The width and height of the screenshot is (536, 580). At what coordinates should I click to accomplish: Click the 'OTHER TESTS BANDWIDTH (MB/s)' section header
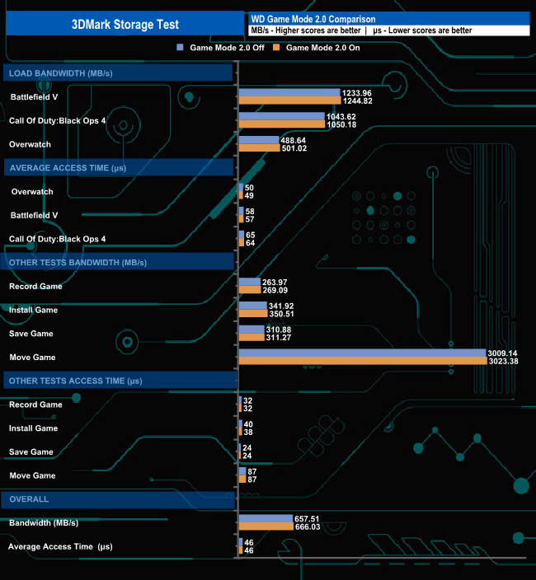tap(117, 262)
